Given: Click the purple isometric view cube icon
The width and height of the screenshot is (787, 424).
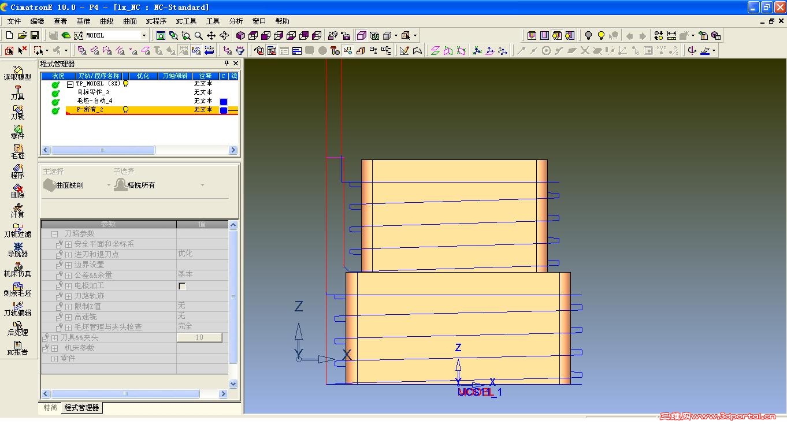Looking at the screenshot, I should [241, 35].
